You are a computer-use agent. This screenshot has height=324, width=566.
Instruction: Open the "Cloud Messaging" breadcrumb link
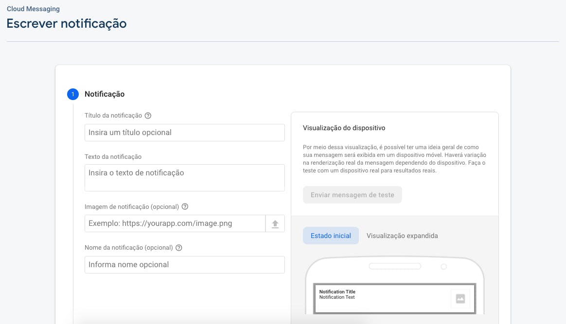coord(33,8)
